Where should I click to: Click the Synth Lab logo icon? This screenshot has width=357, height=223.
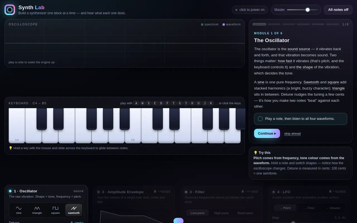click(x=10, y=10)
